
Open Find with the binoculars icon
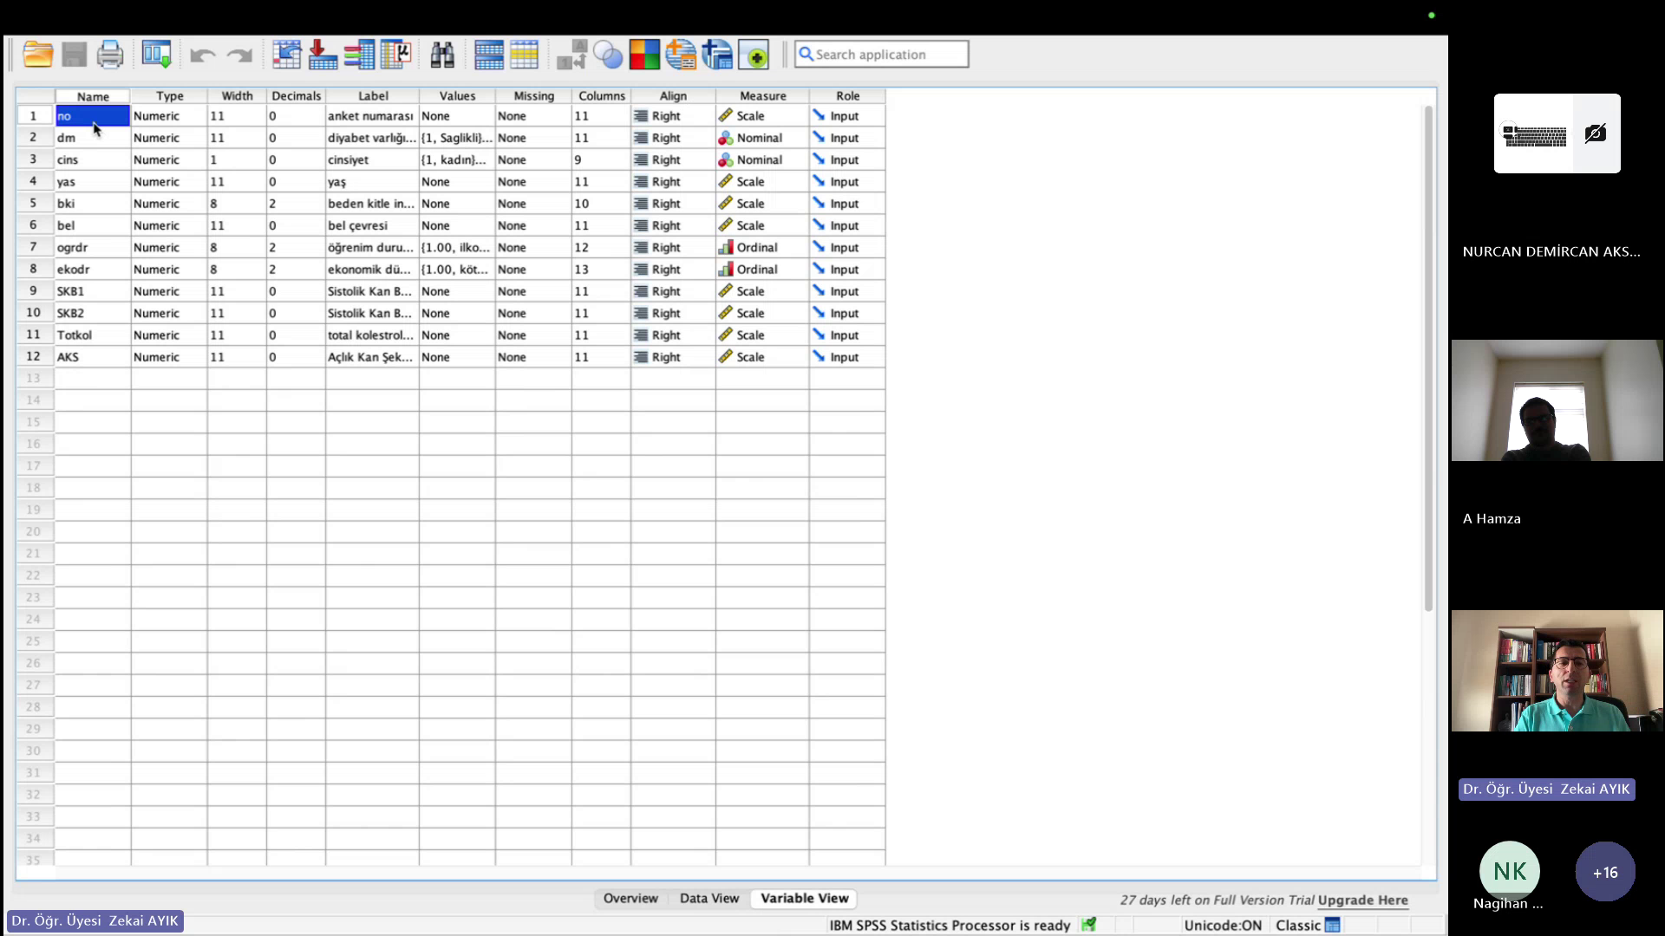(x=442, y=55)
